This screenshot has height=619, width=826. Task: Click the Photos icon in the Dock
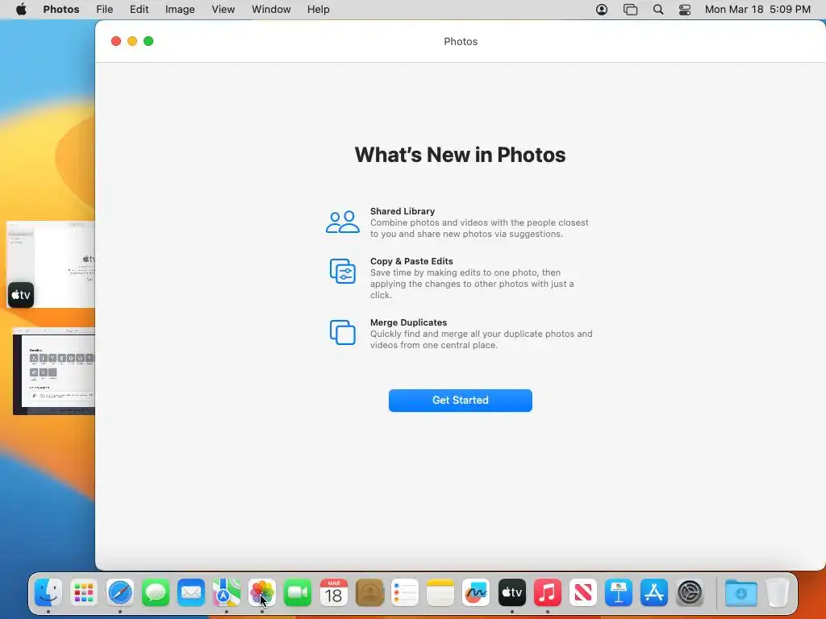(x=262, y=592)
